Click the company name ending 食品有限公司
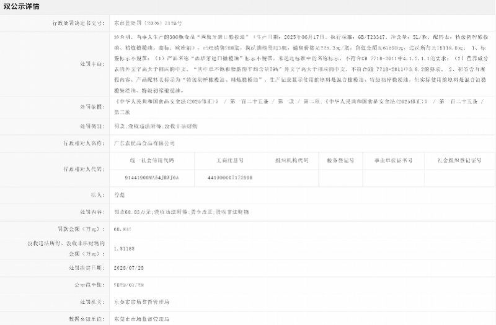Screen dimensions: 496x325 pyautogui.click(x=144, y=144)
